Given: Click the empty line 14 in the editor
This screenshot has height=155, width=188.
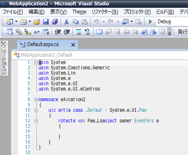Looking at the screenshot, I should coord(109,131).
